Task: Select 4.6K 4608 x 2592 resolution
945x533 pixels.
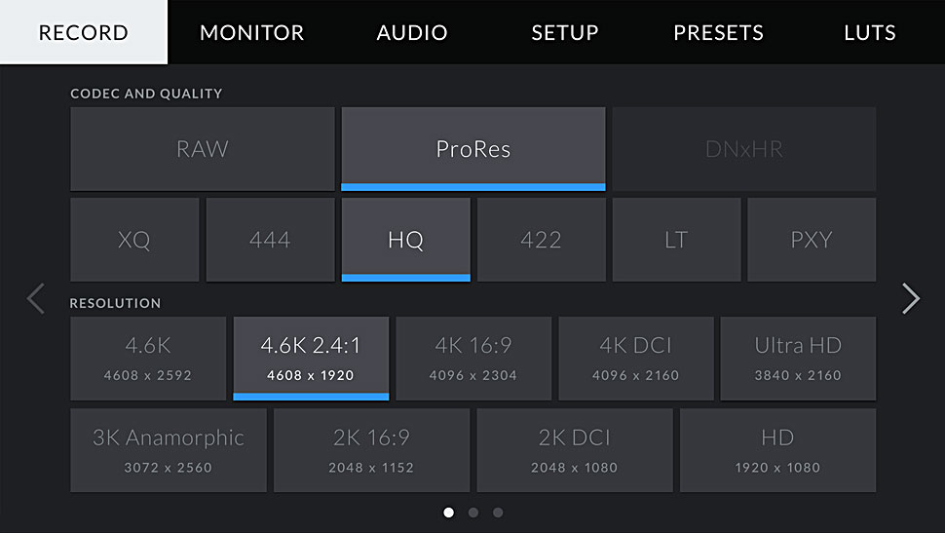Action: tap(148, 359)
